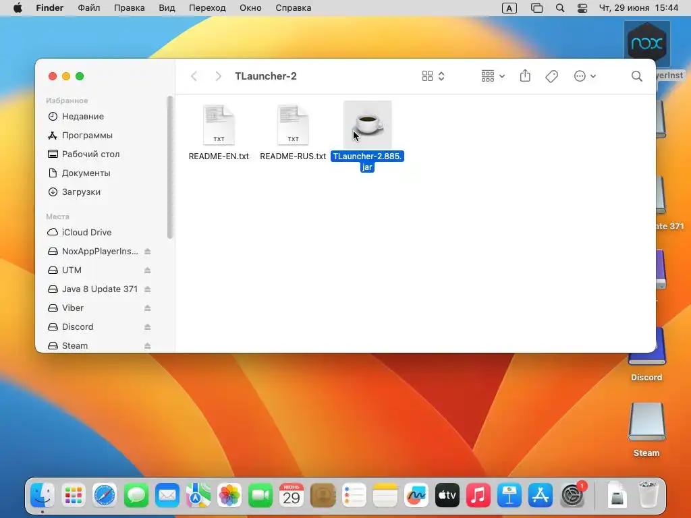Select Java 8 Update 371 in sidebar
This screenshot has height=518, width=691.
click(100, 289)
